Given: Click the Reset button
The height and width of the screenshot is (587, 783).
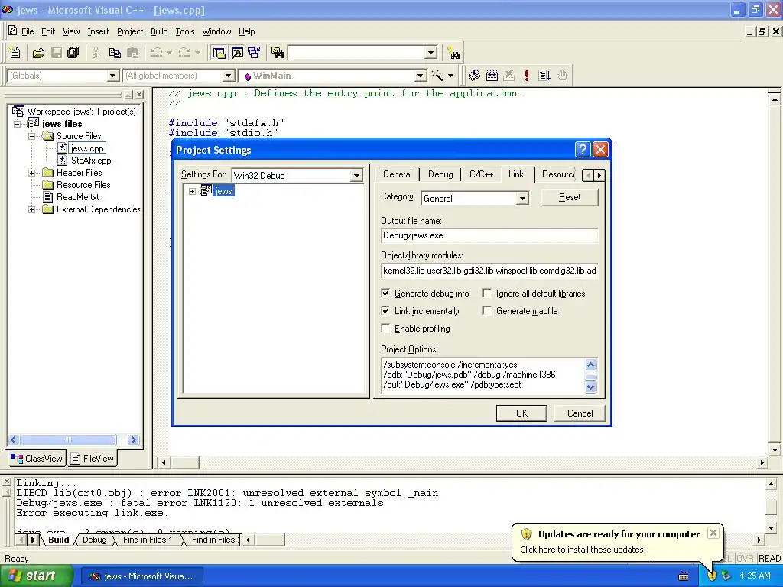Looking at the screenshot, I should [x=569, y=197].
